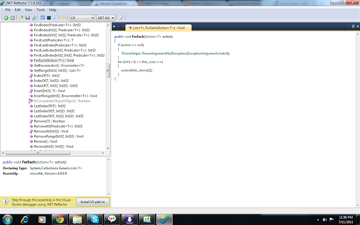The image size is (360, 225).
Task: Select InsertRange(Int32, IEnumerable<T>) : Void
Action: [x=65, y=96]
